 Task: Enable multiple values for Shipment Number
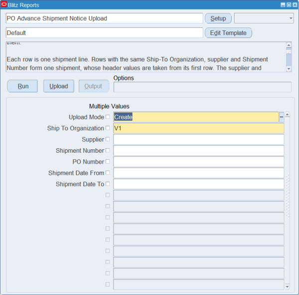tap(108, 150)
